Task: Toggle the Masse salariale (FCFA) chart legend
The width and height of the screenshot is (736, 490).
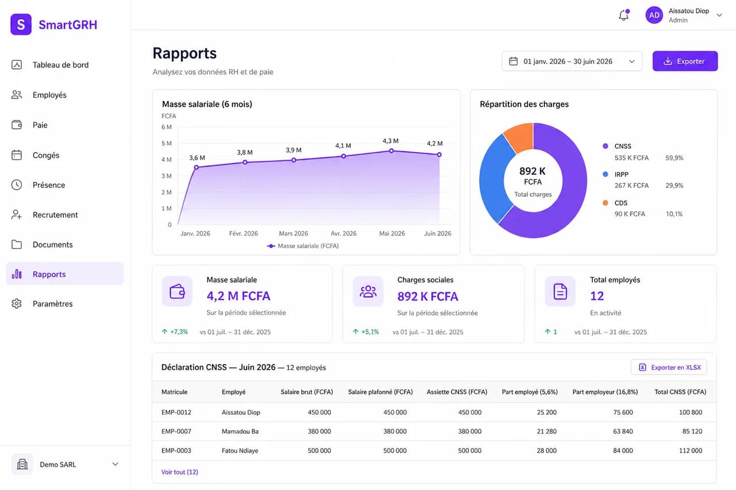Action: click(302, 246)
